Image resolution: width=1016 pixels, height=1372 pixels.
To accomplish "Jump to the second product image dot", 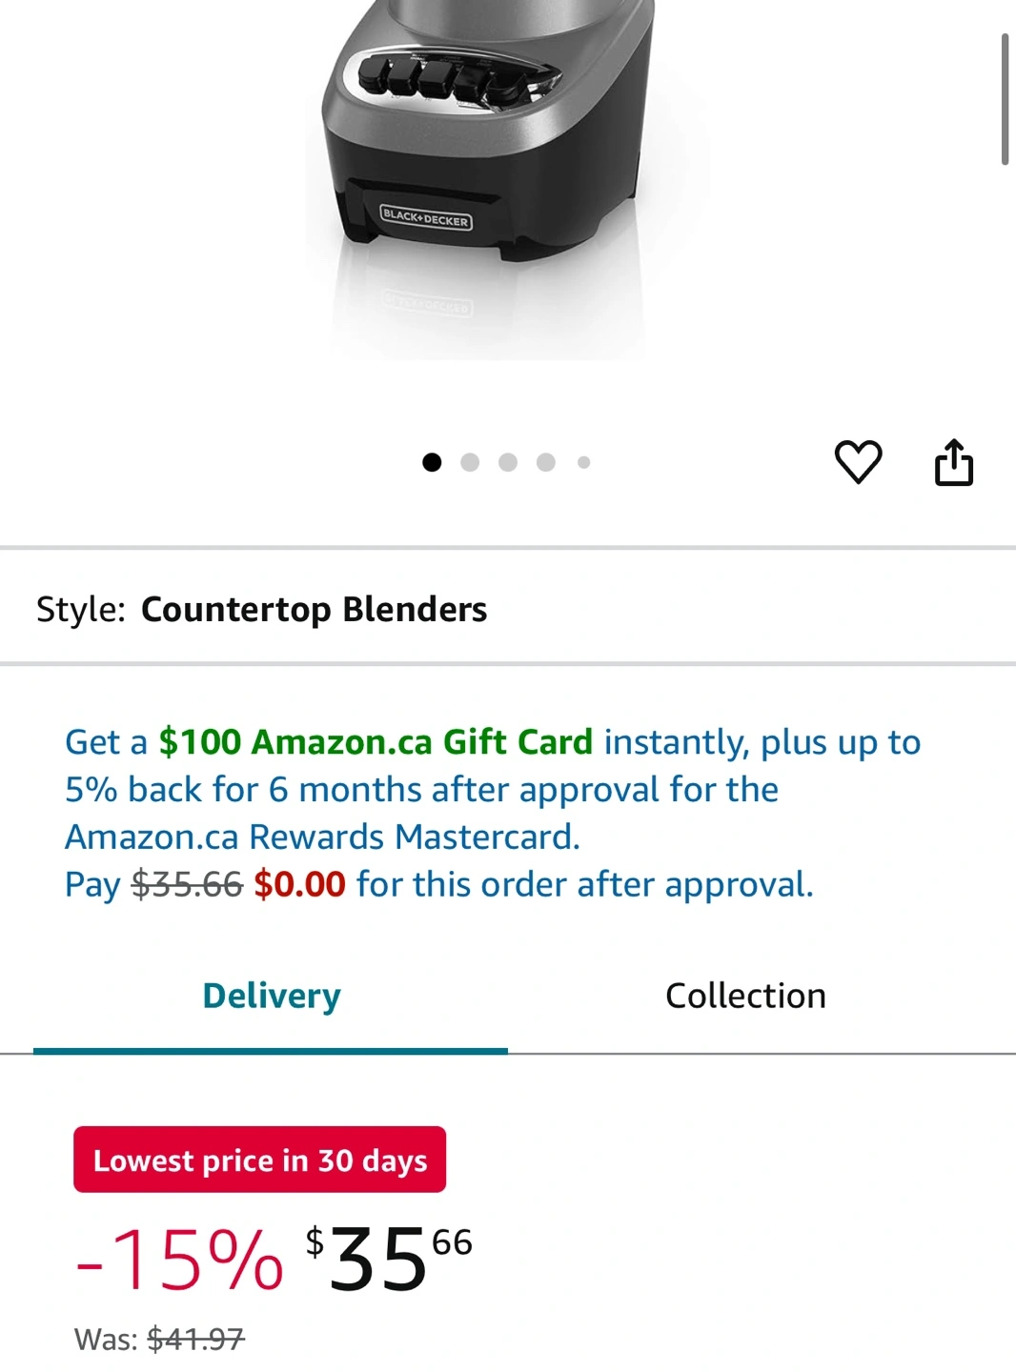I will click(x=470, y=462).
